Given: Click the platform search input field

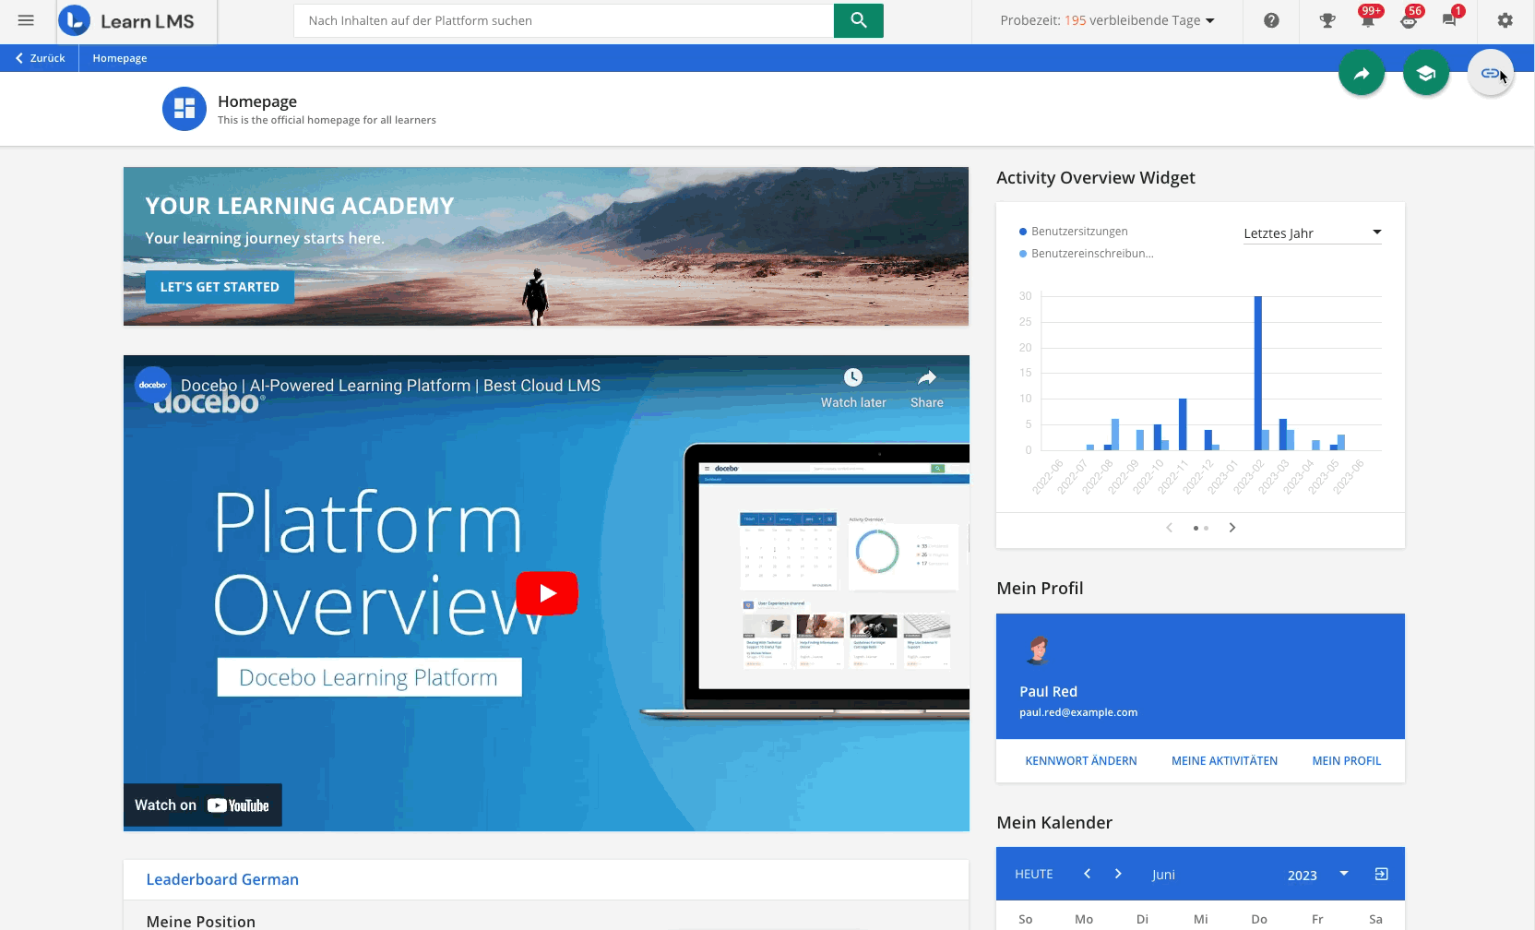Looking at the screenshot, I should (563, 20).
